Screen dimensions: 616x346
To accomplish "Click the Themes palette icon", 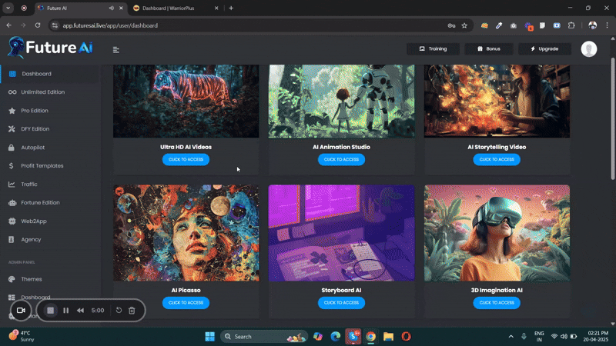I will pyautogui.click(x=12, y=279).
